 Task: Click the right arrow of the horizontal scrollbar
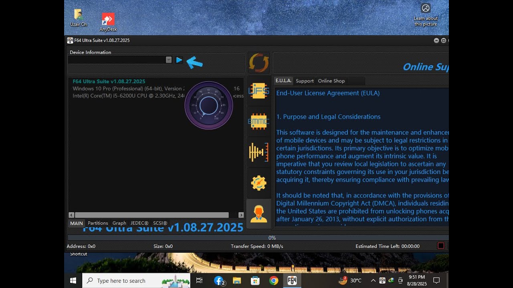pos(241,215)
